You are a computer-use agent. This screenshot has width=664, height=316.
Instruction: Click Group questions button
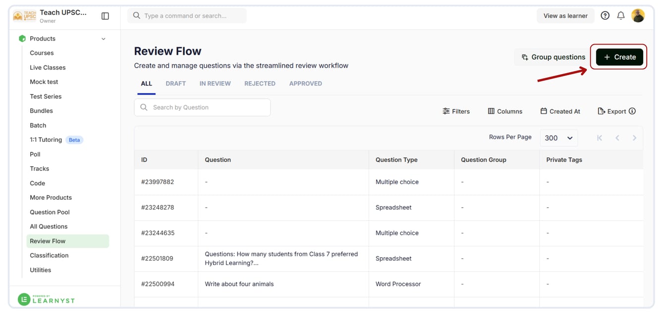(553, 57)
